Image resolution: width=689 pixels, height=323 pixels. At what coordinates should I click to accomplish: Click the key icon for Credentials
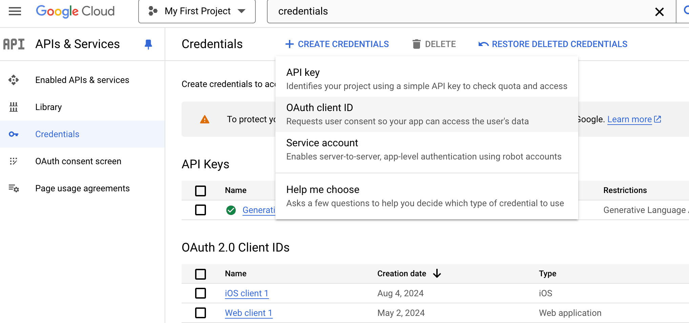point(14,134)
